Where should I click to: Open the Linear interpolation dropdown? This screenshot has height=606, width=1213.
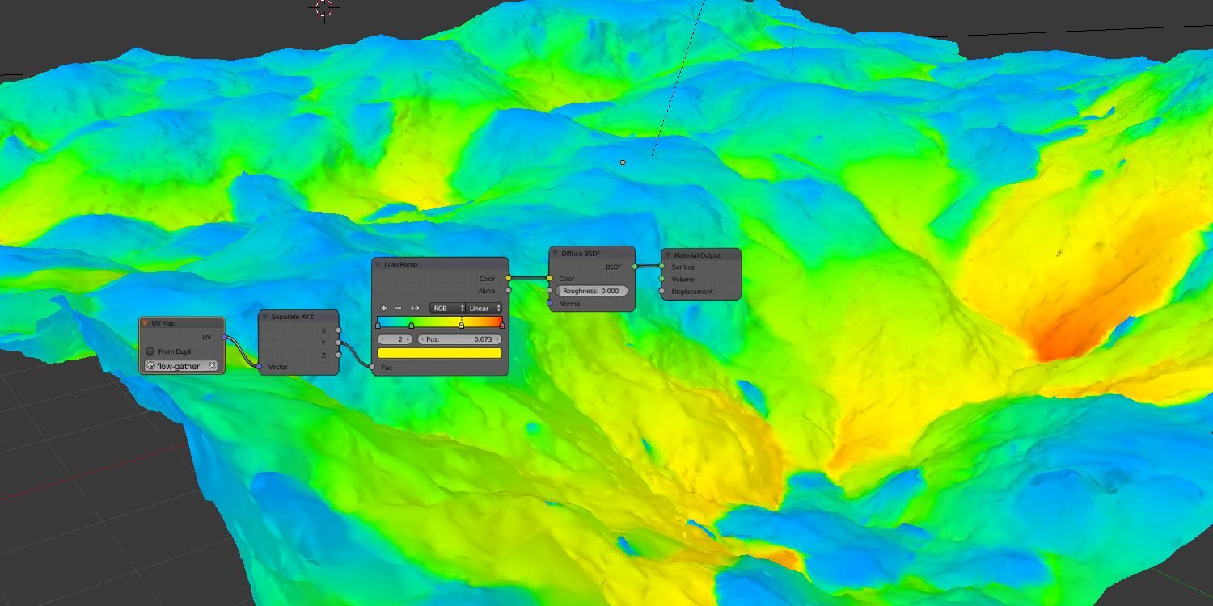pyautogui.click(x=485, y=308)
